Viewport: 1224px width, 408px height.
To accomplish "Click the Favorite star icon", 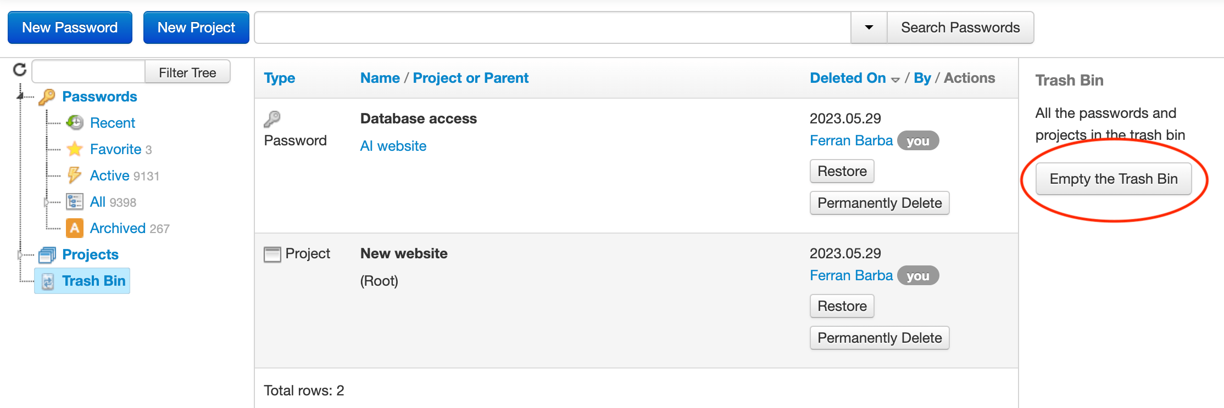I will (x=75, y=149).
